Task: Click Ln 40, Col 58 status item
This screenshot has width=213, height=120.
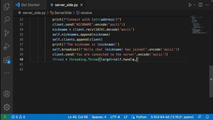Action: pos(78,117)
